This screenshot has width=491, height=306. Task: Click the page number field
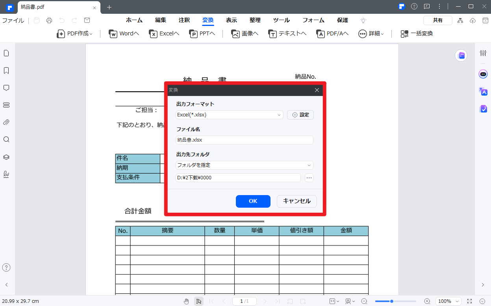point(245,301)
